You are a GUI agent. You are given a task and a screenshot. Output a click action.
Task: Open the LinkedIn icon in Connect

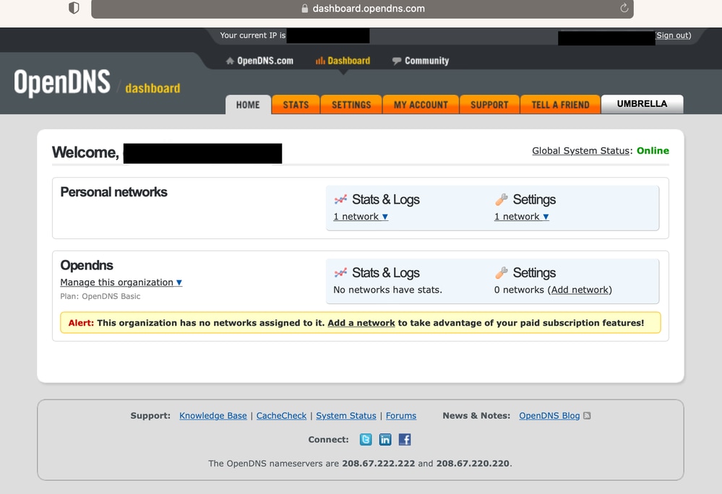tap(385, 440)
